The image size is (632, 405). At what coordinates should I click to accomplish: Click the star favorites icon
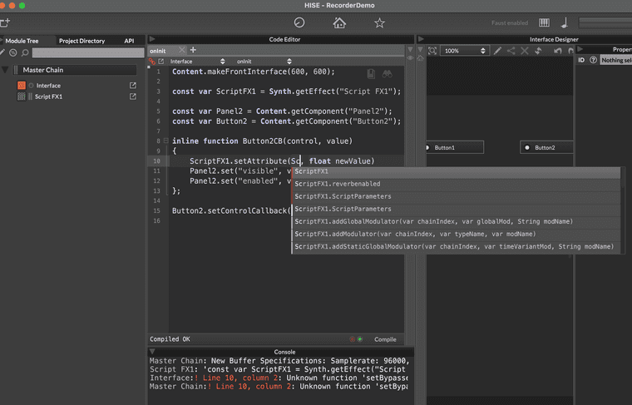tap(379, 23)
